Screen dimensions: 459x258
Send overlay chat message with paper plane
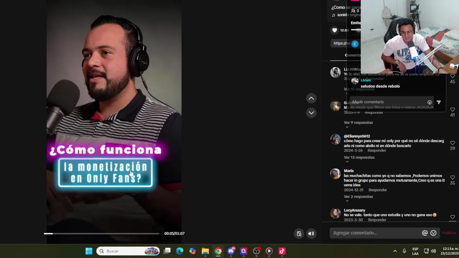pyautogui.click(x=439, y=102)
